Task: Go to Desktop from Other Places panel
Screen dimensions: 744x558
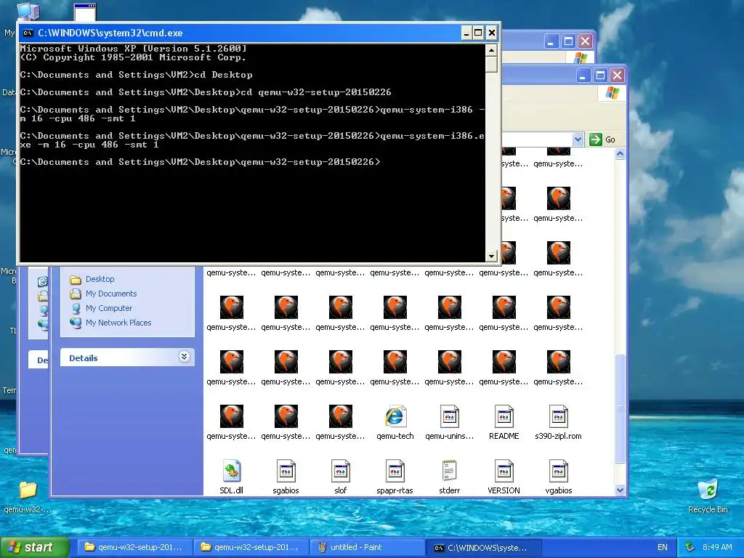Action: 100,279
